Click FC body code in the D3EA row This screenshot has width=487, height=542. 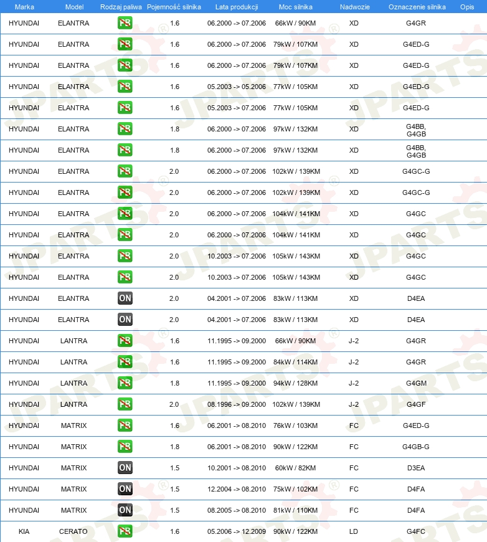[x=354, y=468]
